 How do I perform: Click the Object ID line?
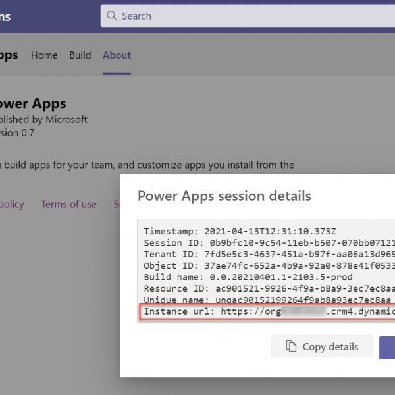tap(269, 266)
